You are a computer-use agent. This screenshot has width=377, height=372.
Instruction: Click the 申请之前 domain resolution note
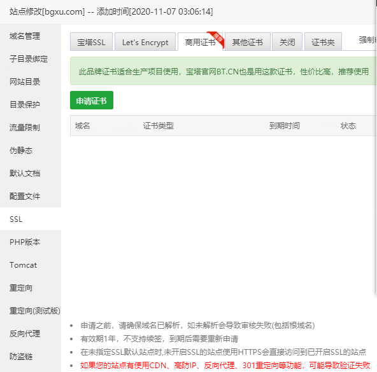click(x=197, y=326)
